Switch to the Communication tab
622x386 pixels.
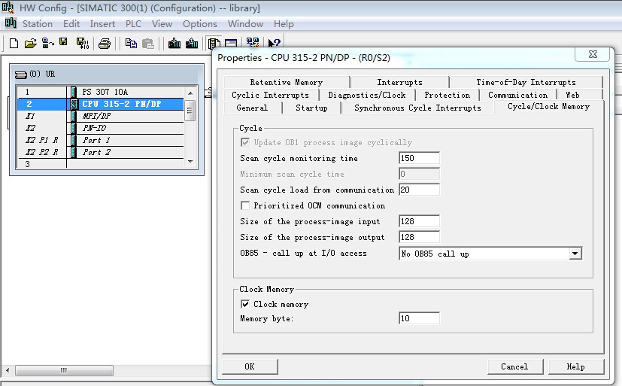click(x=517, y=95)
